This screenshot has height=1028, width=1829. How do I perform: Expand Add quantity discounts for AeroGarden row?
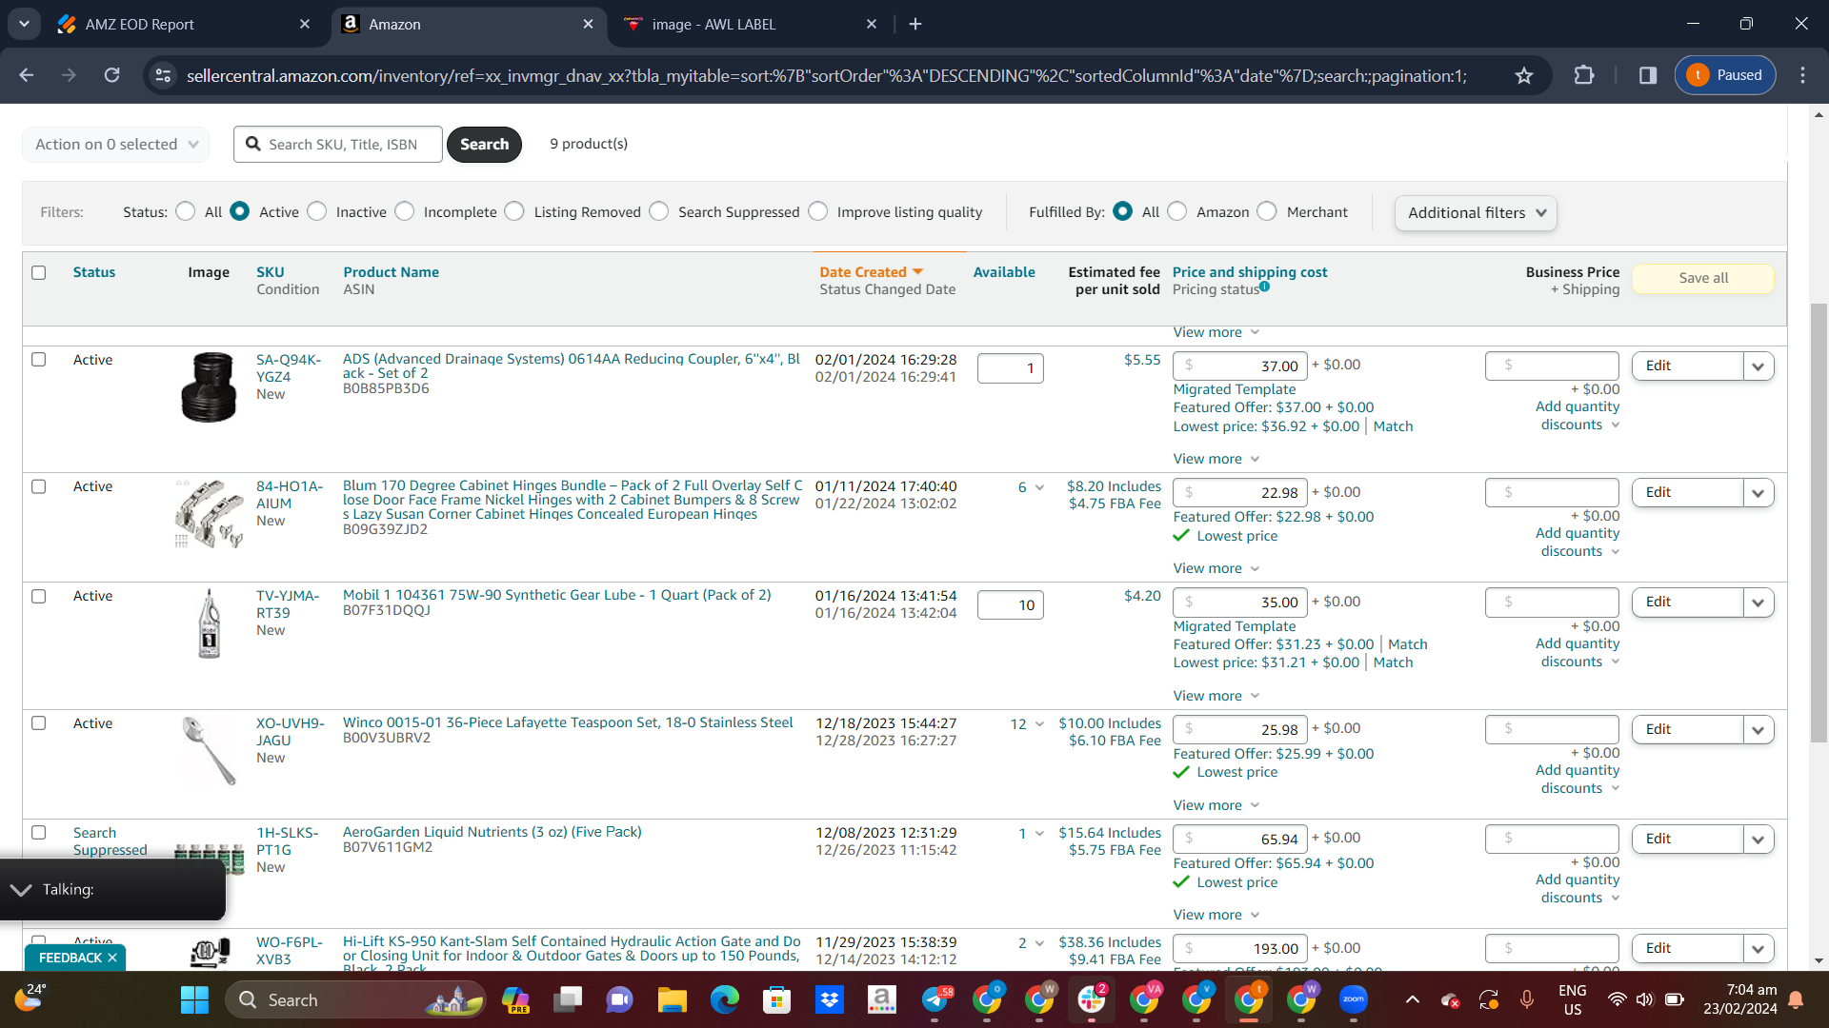[1578, 889]
